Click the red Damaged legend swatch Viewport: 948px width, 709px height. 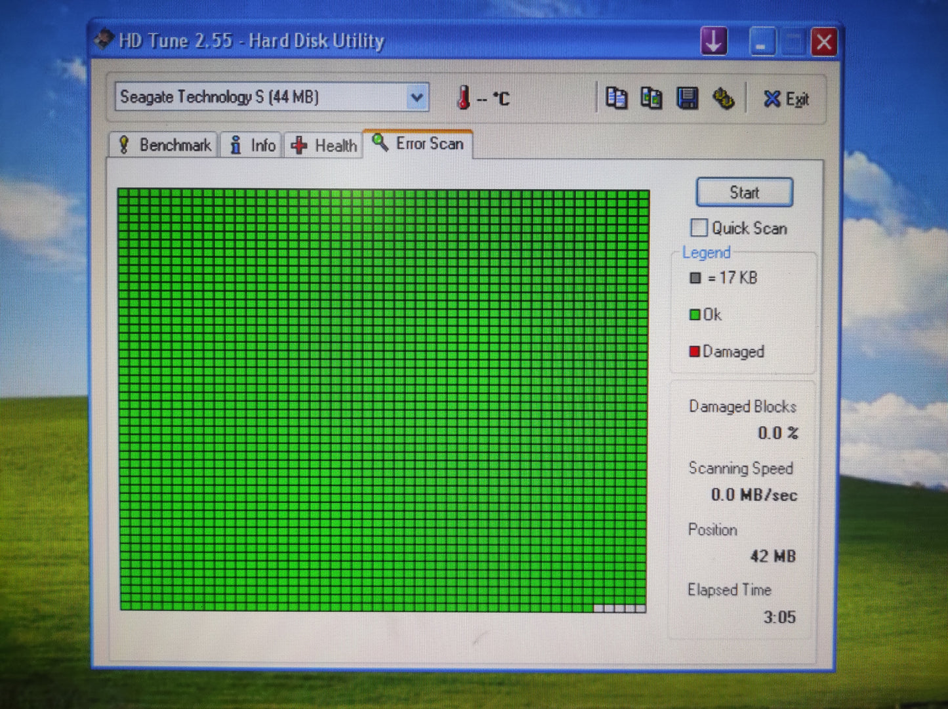point(694,352)
